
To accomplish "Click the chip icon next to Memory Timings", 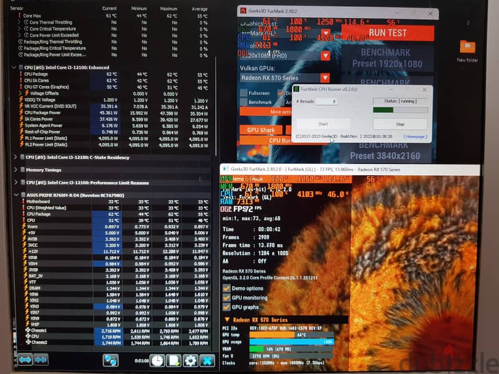I will point(22,170).
